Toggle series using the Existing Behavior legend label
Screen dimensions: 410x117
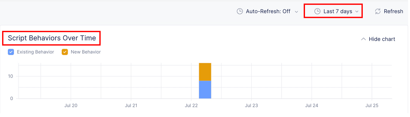point(35,52)
